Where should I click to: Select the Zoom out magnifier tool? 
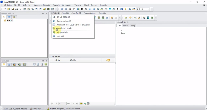pyautogui.click(x=66, y=9)
